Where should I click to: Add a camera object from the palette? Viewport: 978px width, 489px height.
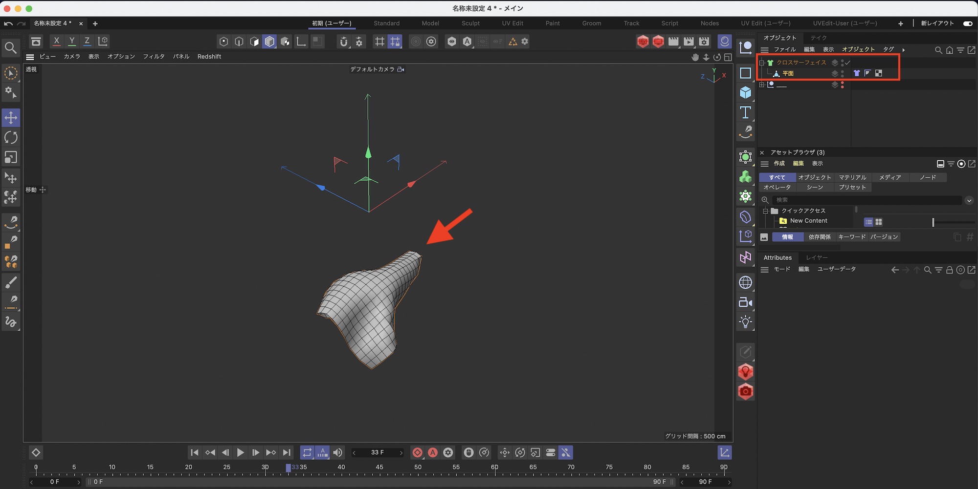pos(745,302)
